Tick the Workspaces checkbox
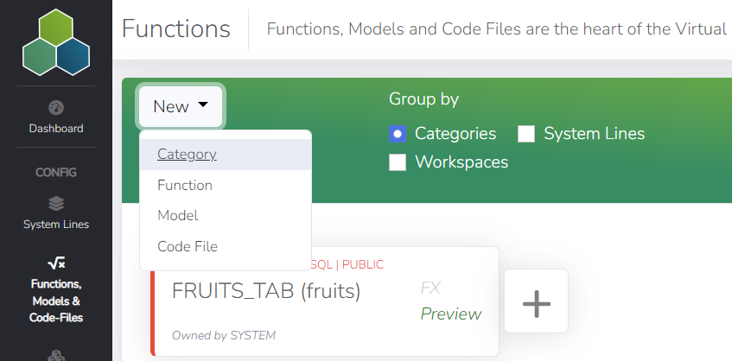The image size is (732, 361). coord(398,162)
